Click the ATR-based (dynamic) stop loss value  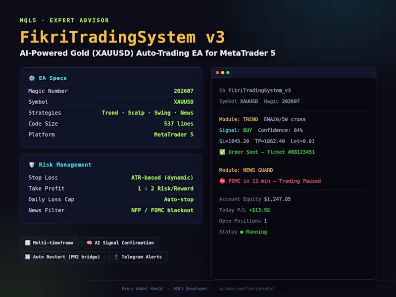[162, 178]
